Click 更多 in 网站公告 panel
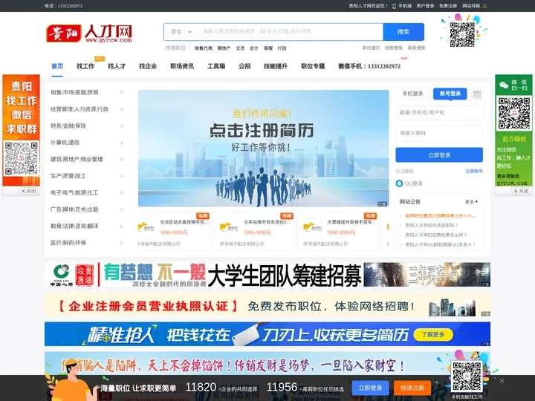535x401 pixels. [471, 202]
